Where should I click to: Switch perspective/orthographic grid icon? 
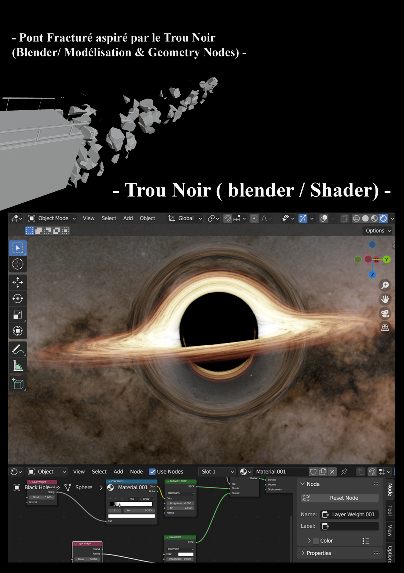[385, 327]
